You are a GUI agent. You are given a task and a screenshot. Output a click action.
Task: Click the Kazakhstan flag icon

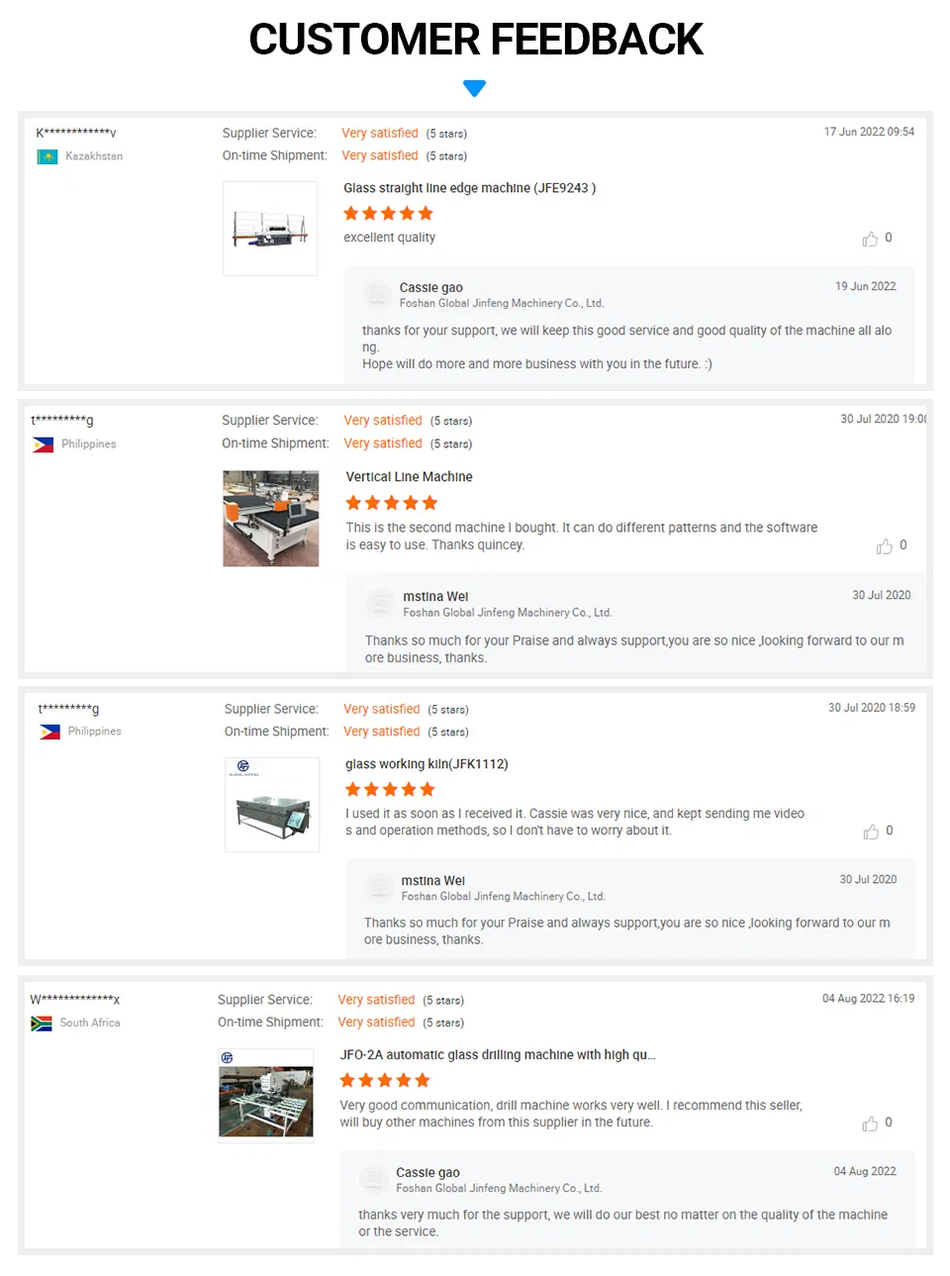tap(47, 156)
